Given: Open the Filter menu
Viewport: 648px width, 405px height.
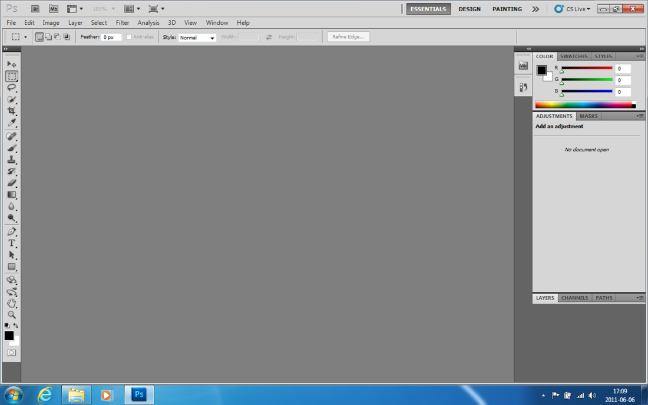Looking at the screenshot, I should point(123,23).
